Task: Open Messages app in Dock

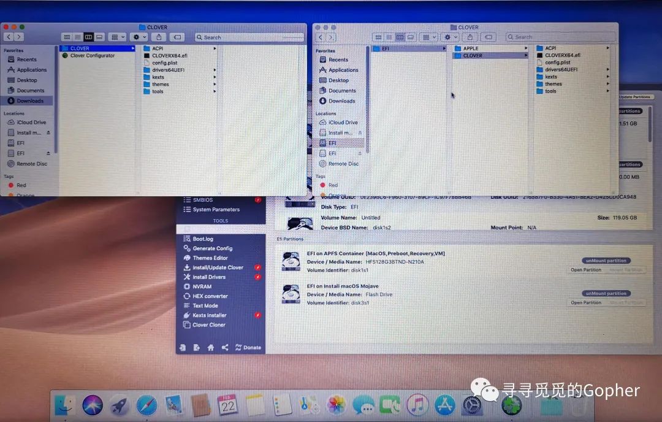Action: coord(363,405)
